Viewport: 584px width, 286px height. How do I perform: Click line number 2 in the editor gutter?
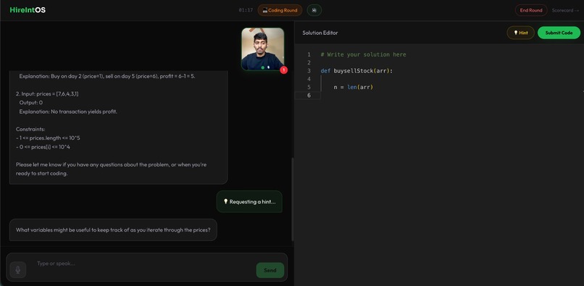tap(309, 62)
